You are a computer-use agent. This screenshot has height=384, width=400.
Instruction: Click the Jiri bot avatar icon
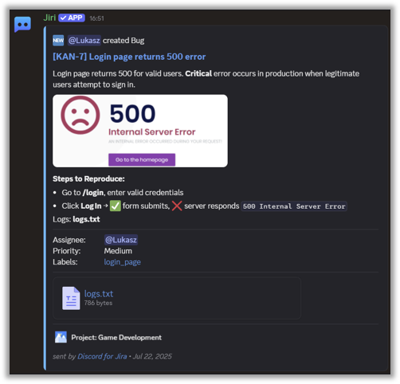[x=22, y=25]
